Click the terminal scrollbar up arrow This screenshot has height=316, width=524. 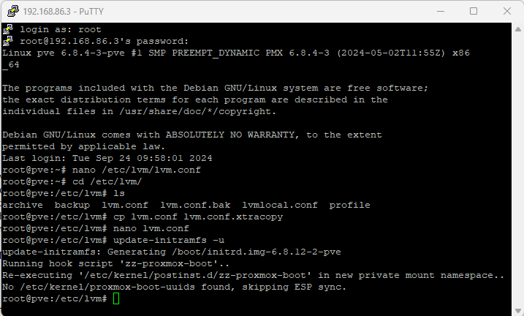(x=518, y=29)
